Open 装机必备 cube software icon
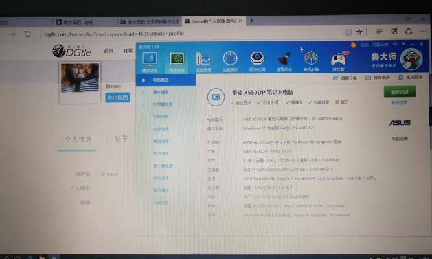This screenshot has width=432, height=259. pos(311,62)
